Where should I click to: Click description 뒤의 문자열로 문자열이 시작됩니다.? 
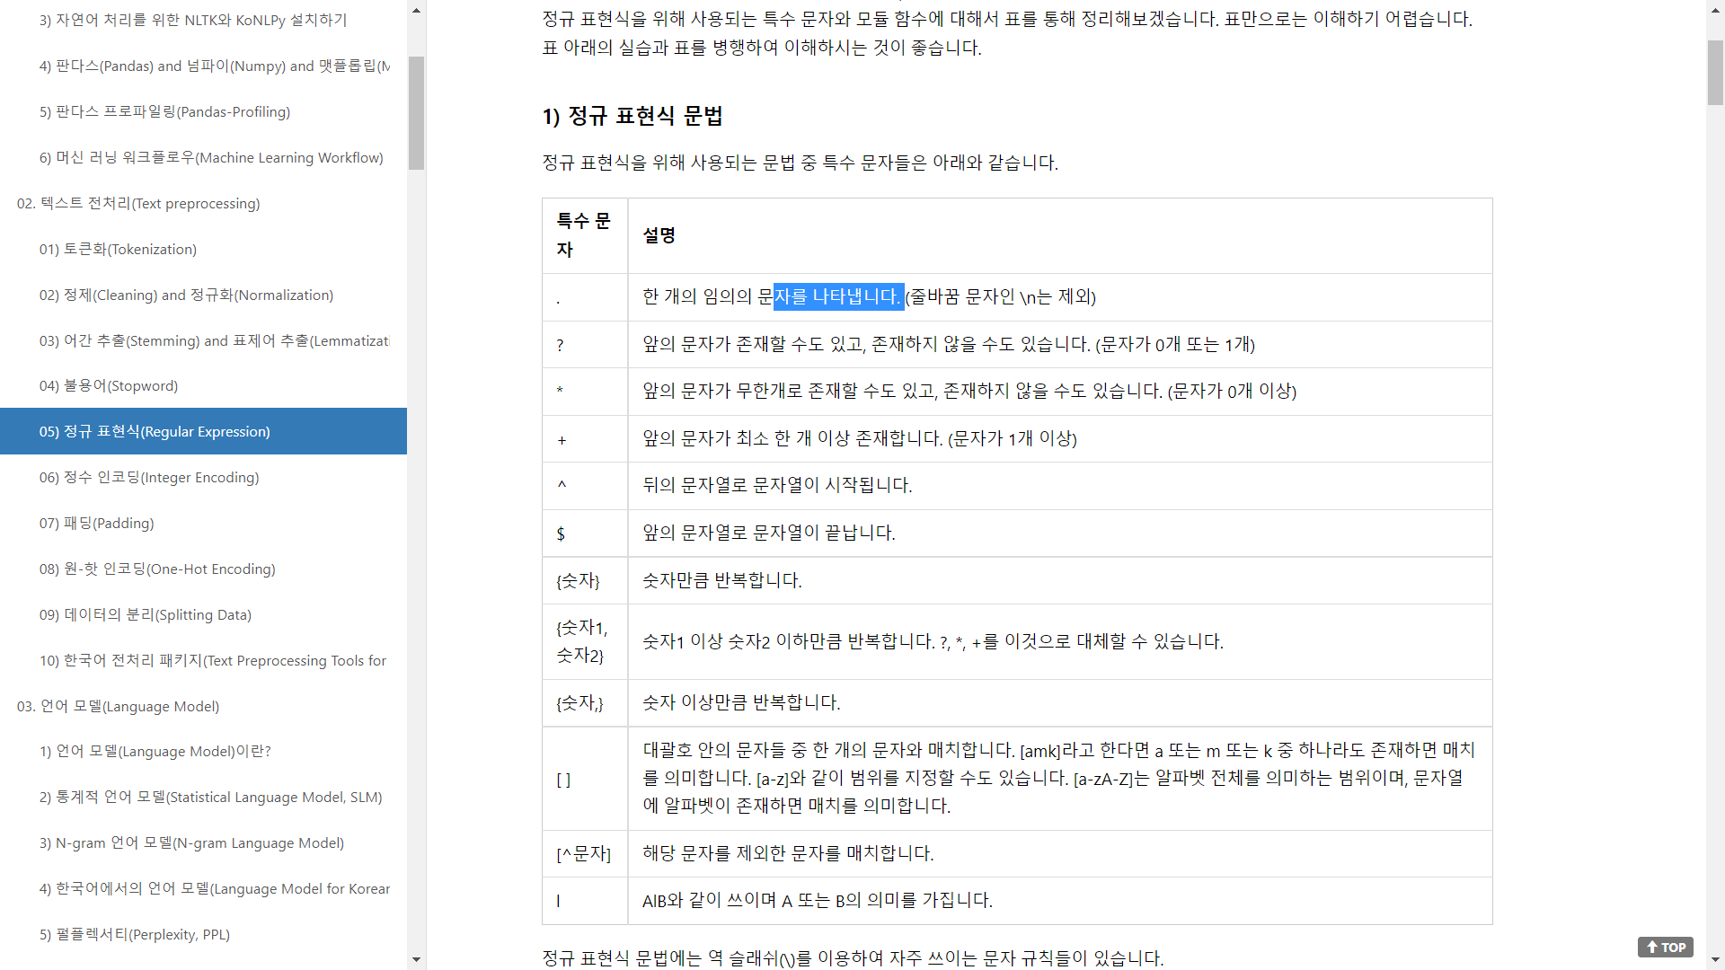[x=777, y=485]
